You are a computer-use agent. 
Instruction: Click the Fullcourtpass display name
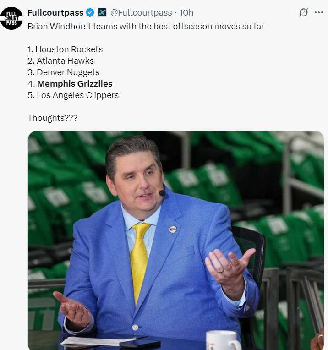(55, 12)
